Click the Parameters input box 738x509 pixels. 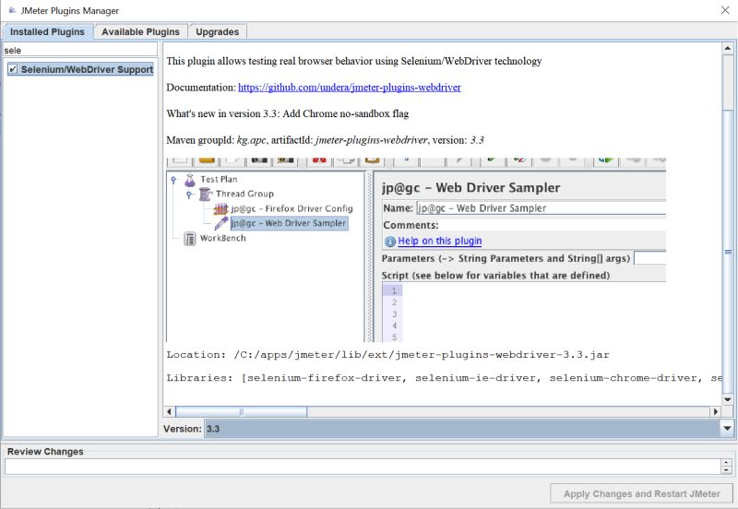point(649,258)
